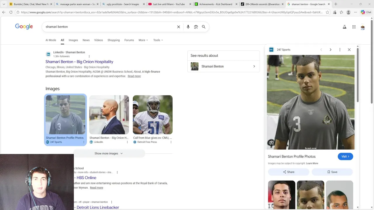Viewport: 374px width, 210px height.
Task: Select the Shopping search tab
Action: pos(114,40)
